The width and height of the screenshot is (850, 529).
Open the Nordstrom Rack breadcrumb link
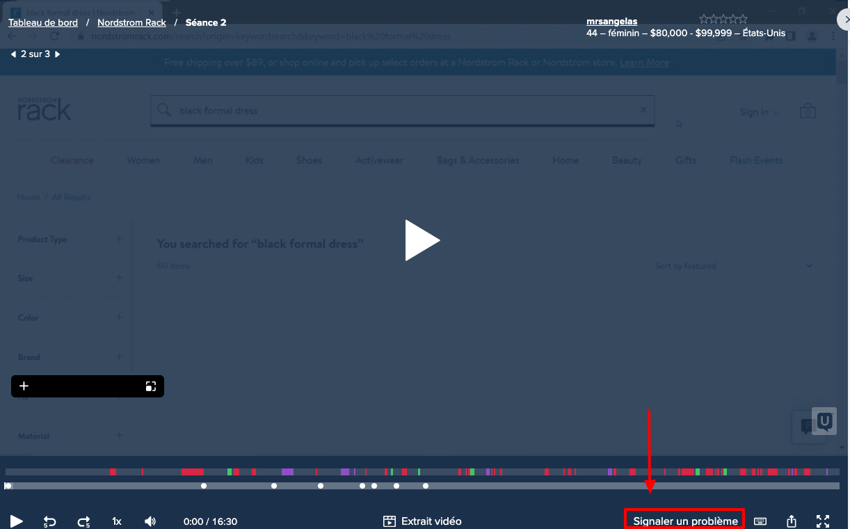point(131,22)
